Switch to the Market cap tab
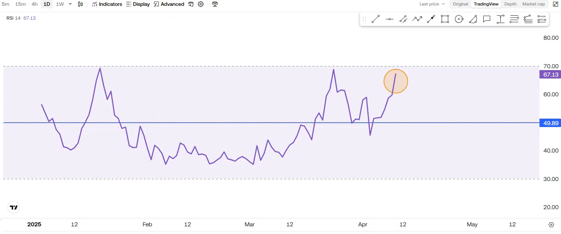Viewport: 561px width, 234px height. (x=533, y=4)
